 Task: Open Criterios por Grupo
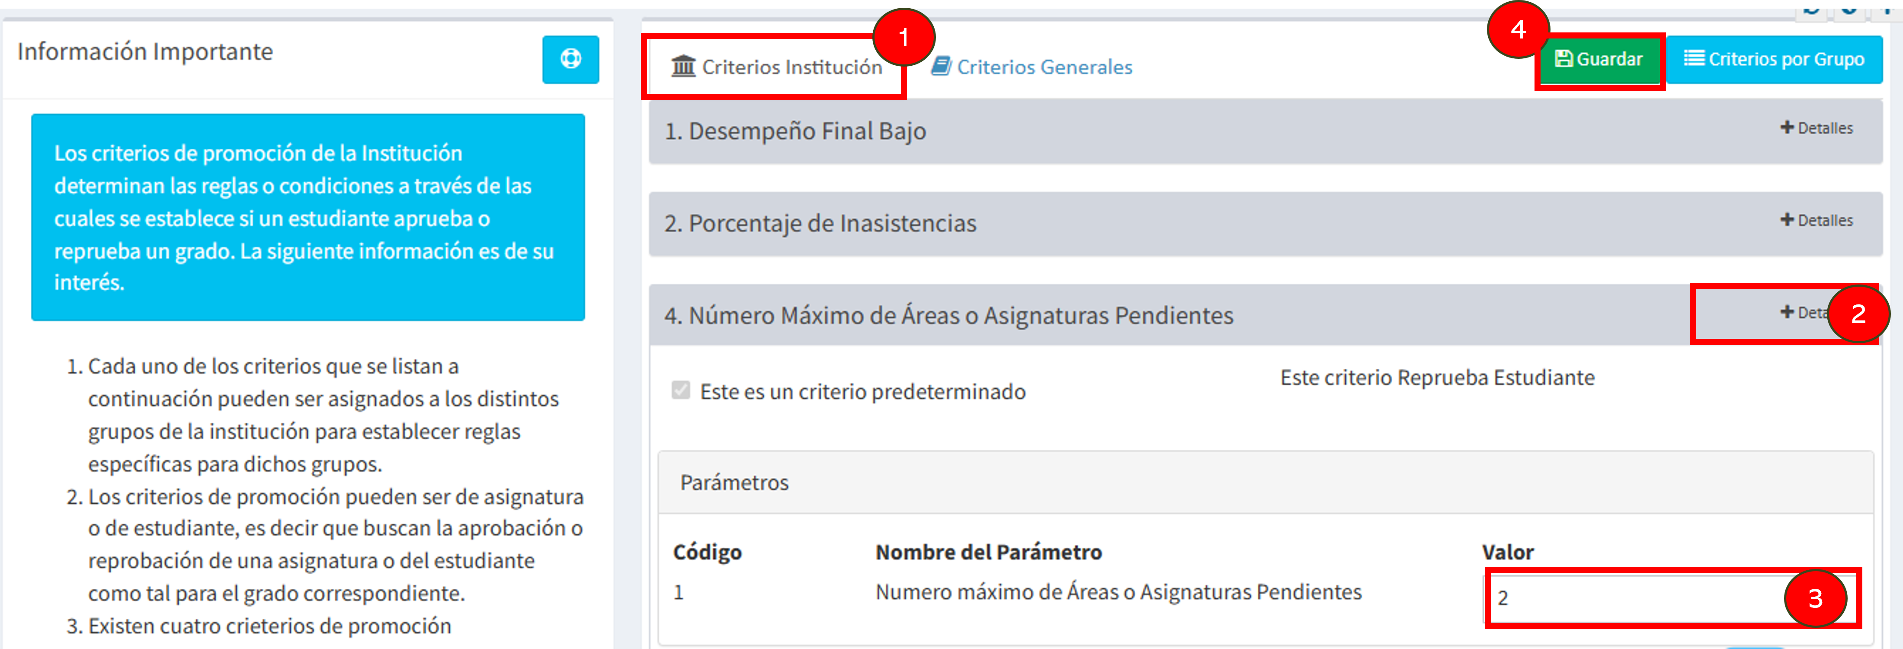[1774, 59]
